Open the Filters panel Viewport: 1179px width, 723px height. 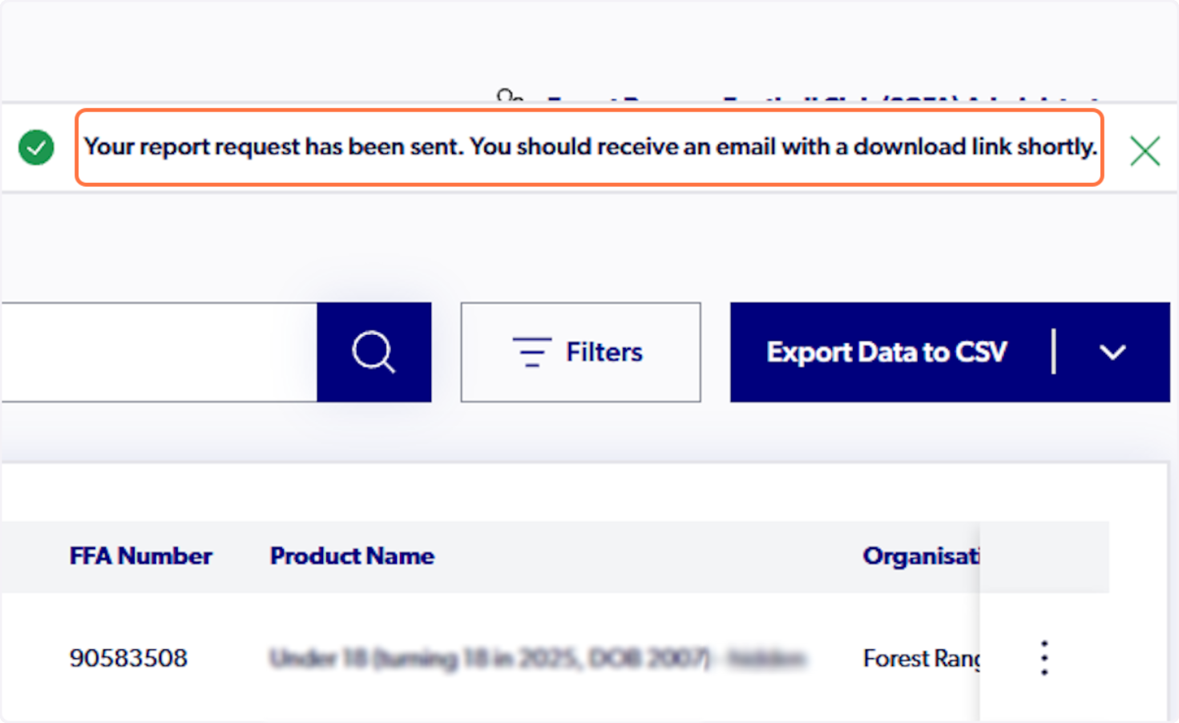coord(580,352)
